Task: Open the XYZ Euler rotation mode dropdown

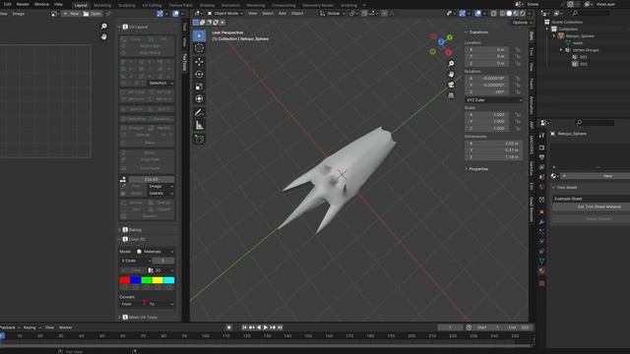Action: click(494, 100)
